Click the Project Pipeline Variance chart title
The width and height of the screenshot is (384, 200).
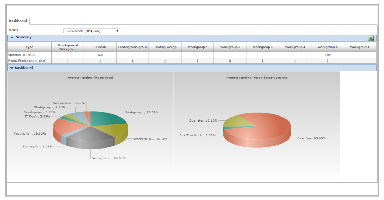[256, 78]
